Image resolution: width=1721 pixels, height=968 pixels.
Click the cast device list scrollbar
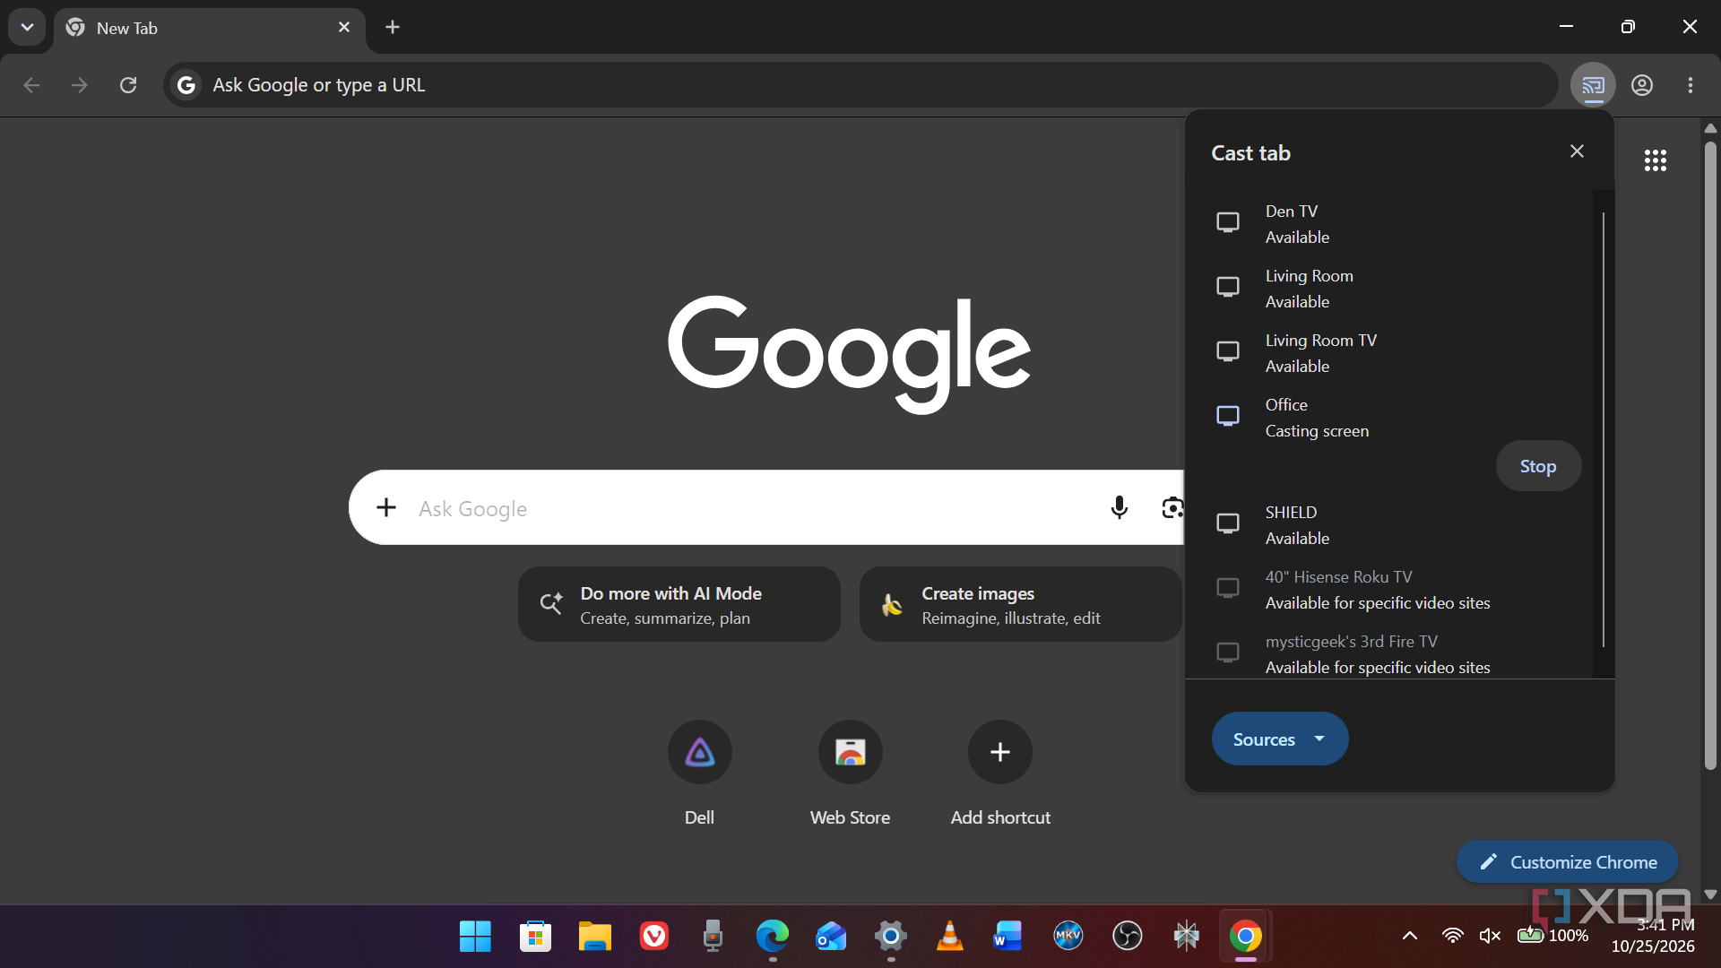pos(1603,430)
